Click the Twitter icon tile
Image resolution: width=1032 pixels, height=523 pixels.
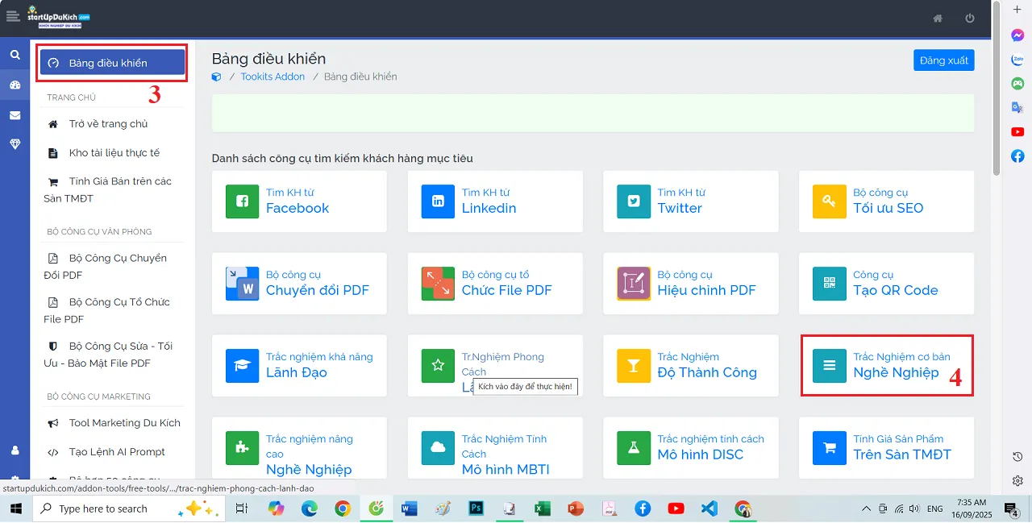(x=634, y=201)
